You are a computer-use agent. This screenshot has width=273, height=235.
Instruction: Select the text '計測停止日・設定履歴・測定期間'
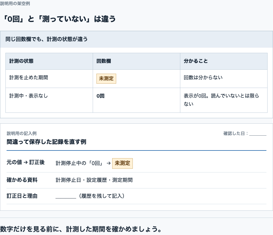[94, 180]
